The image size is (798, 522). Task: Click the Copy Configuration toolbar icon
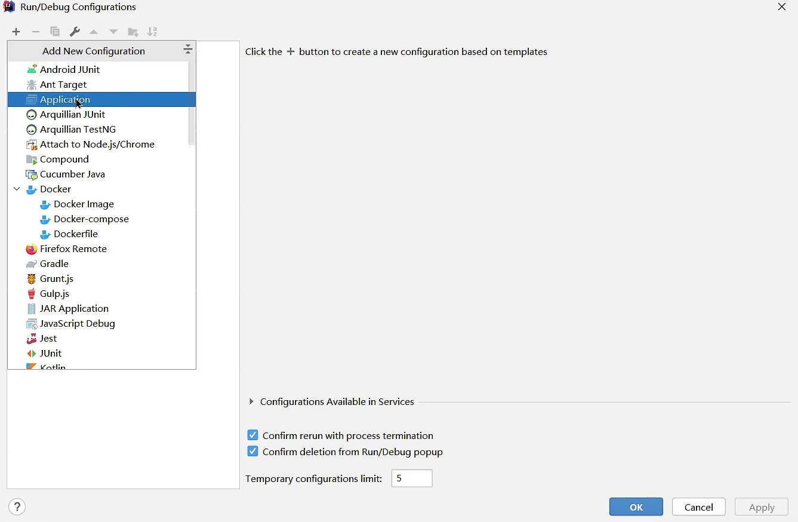coord(55,32)
